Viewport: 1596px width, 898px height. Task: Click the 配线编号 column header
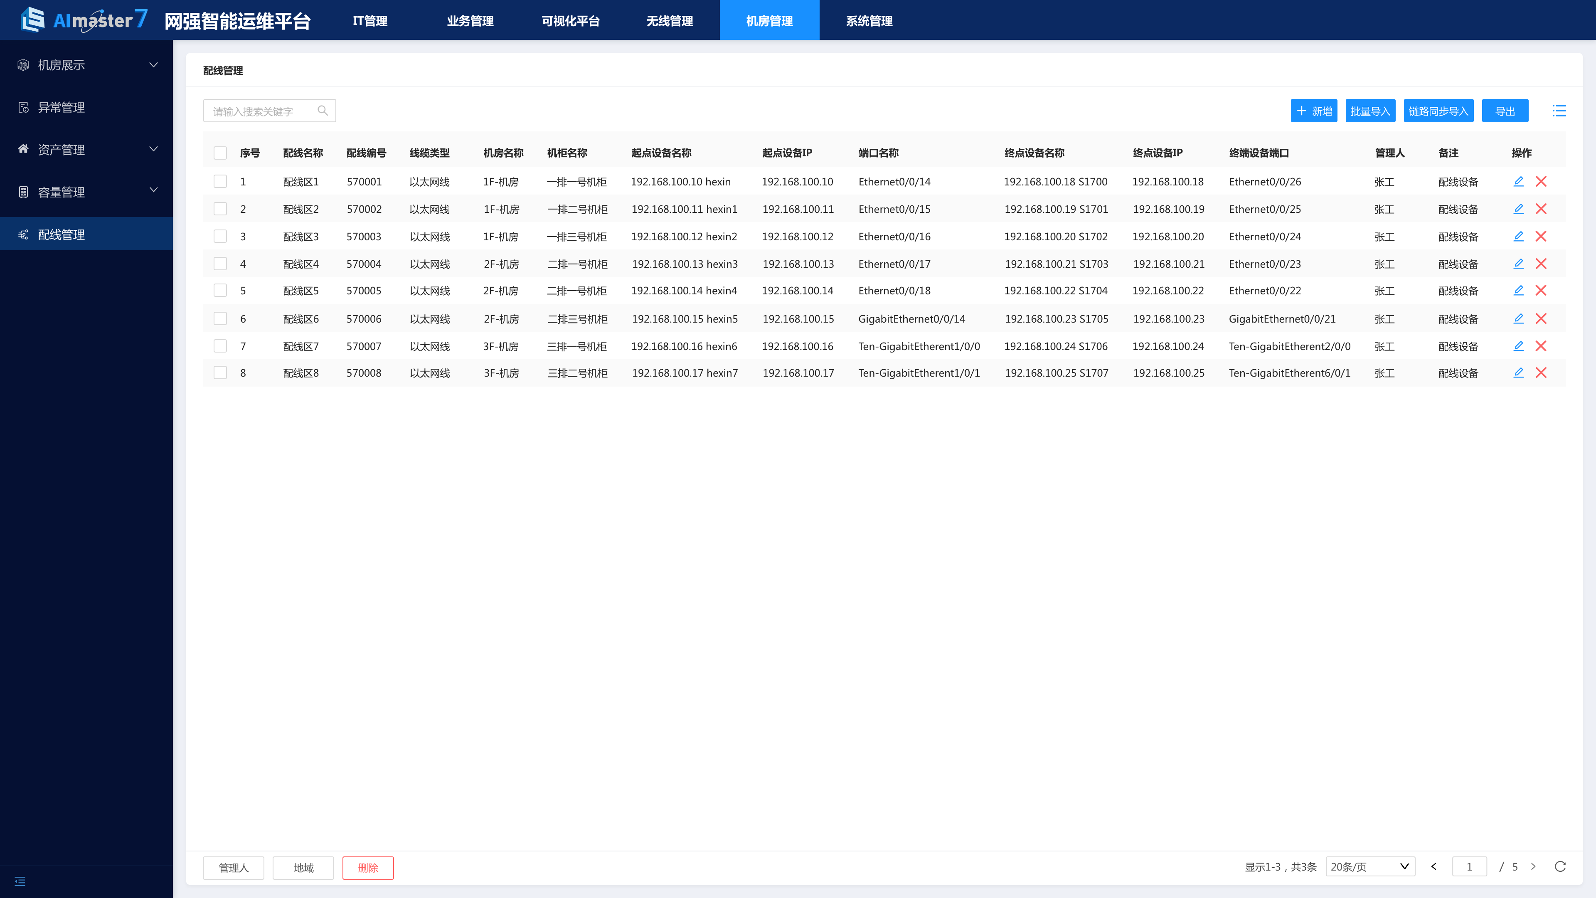pos(366,153)
